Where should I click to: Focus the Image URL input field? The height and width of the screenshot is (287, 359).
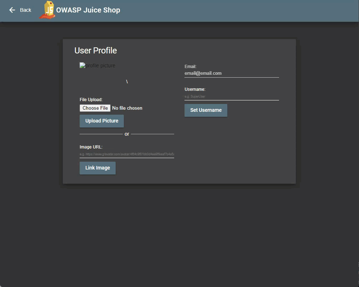(x=127, y=154)
